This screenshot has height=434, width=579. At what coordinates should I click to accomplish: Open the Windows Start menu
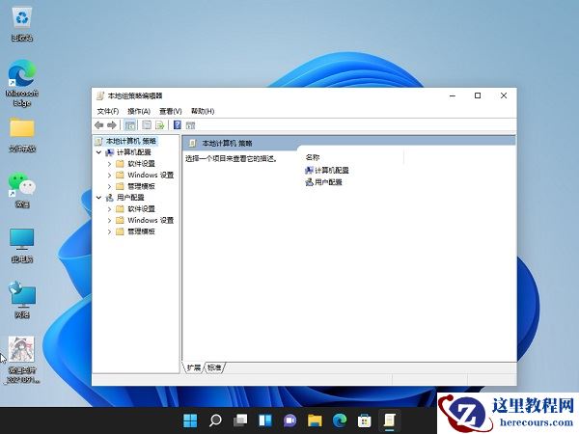pyautogui.click(x=190, y=420)
